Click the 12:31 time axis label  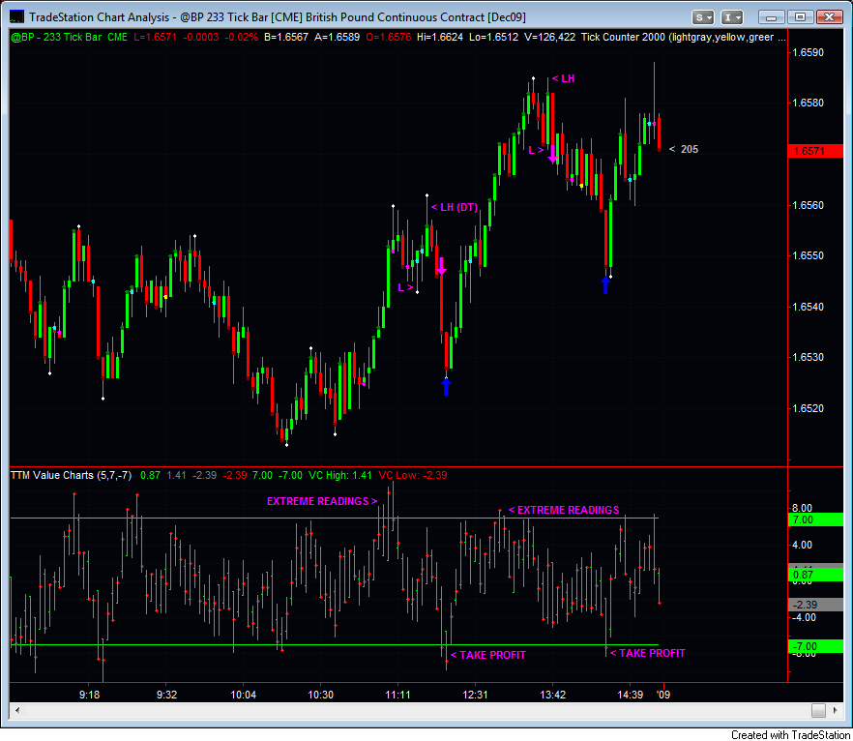point(475,695)
